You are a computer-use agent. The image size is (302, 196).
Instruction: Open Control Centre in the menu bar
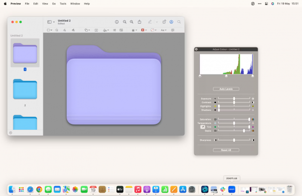[x=266, y=3]
